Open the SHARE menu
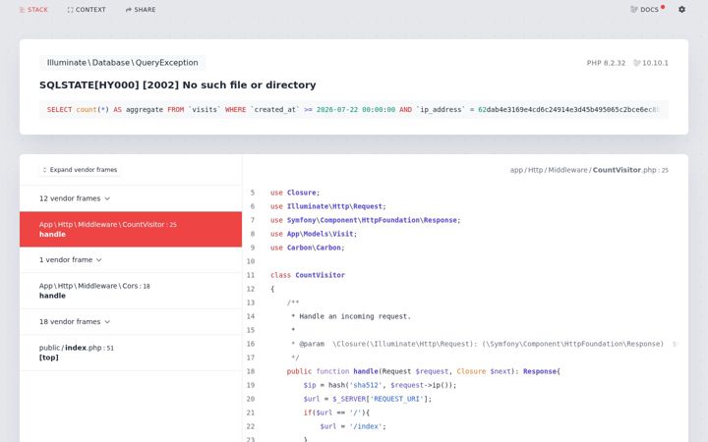708x442 pixels. click(141, 10)
